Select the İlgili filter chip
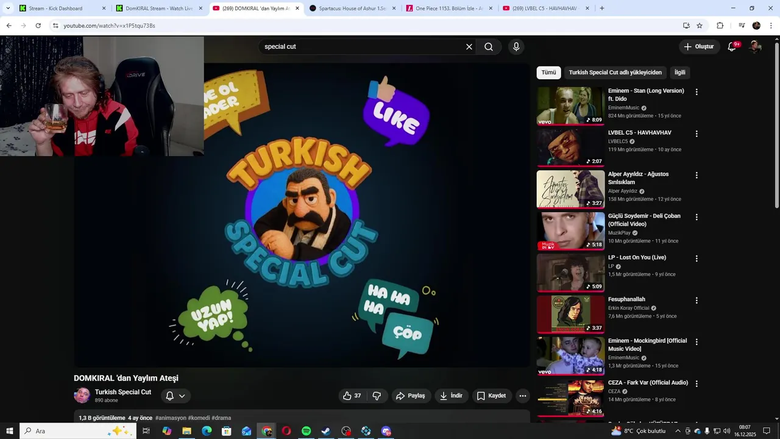 coord(679,73)
